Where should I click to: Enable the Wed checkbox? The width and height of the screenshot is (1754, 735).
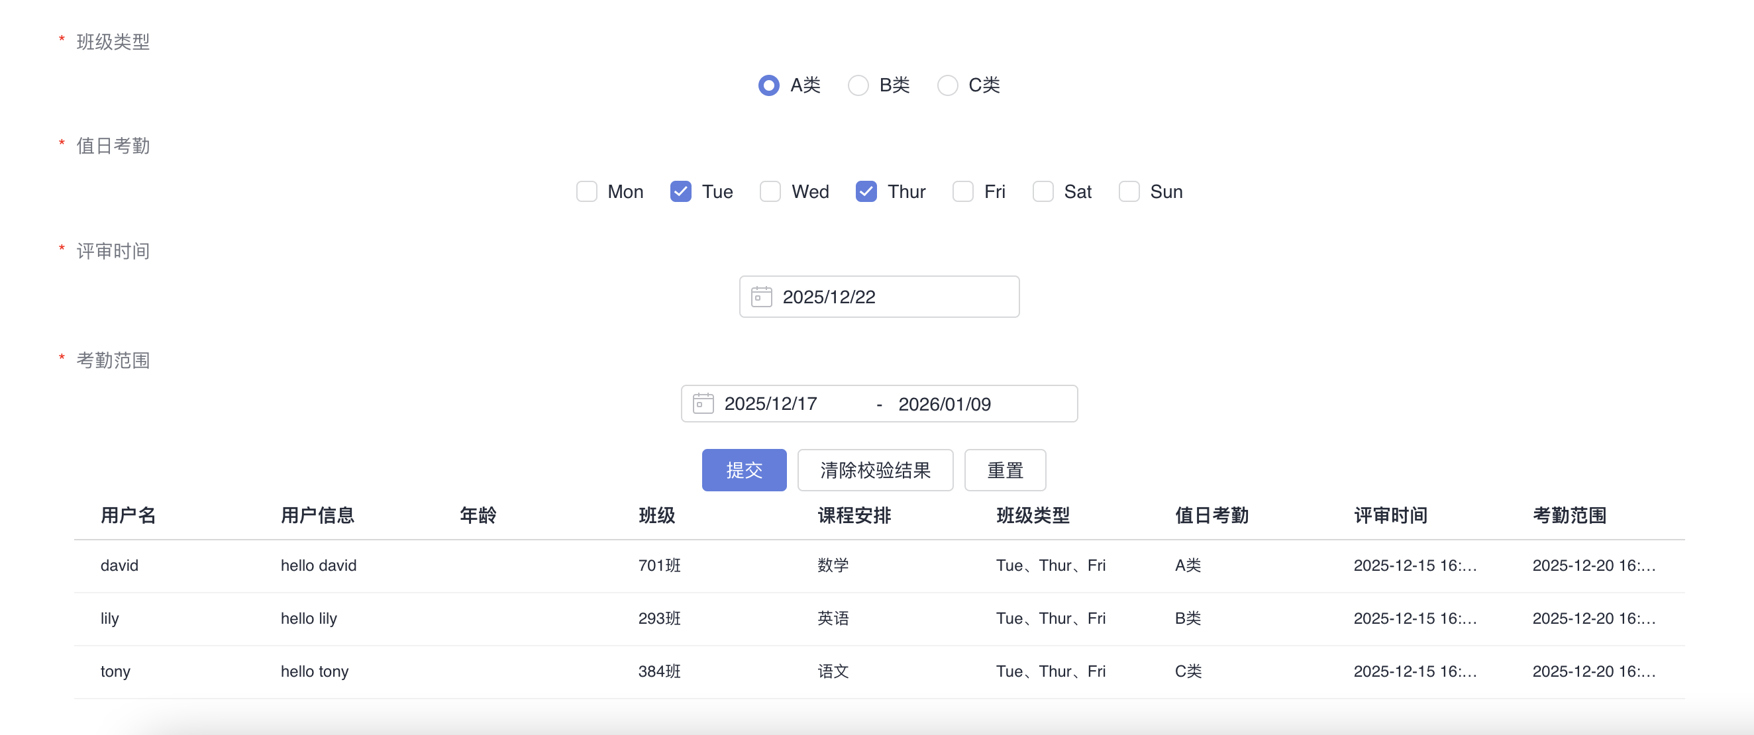coord(770,191)
